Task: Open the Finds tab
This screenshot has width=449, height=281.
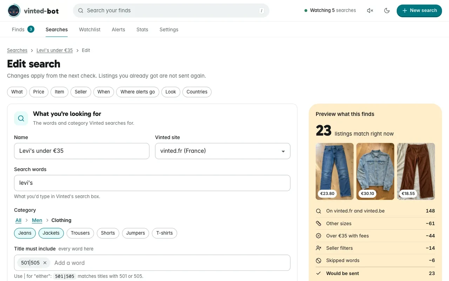Action: [23, 30]
